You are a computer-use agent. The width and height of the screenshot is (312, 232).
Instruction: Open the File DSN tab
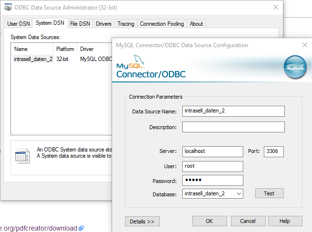tap(80, 24)
